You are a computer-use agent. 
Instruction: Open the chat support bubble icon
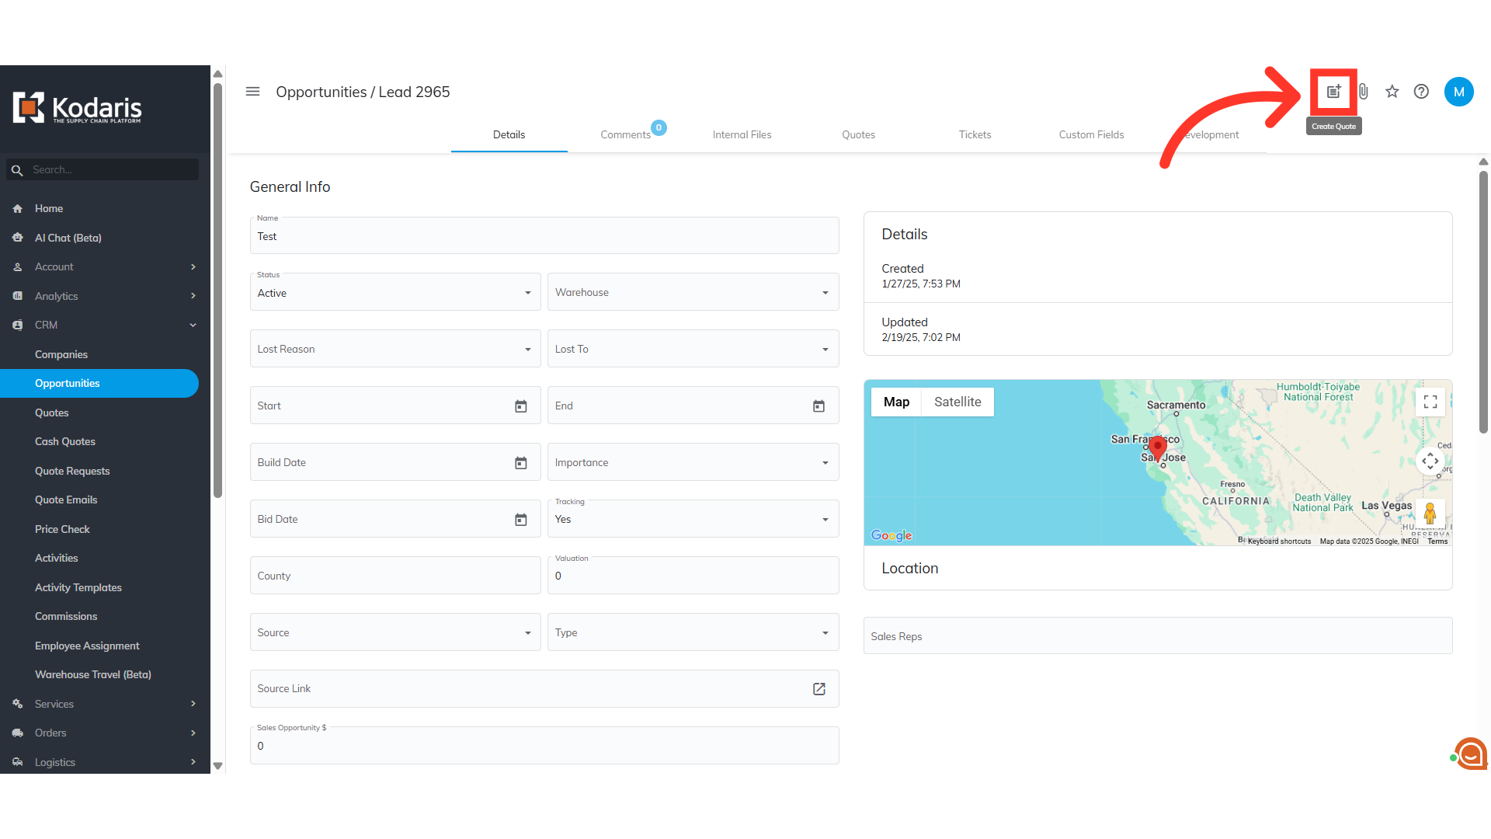pyautogui.click(x=1470, y=754)
